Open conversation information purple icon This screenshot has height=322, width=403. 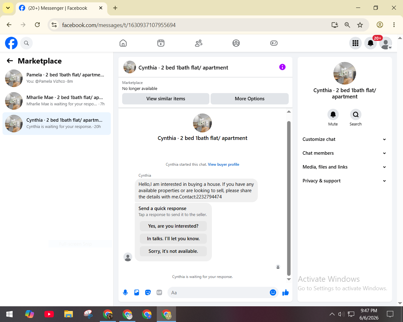coord(282,67)
